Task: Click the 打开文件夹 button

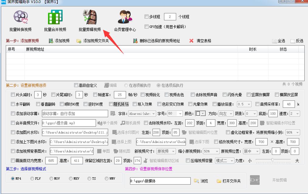Action: pos(229,181)
